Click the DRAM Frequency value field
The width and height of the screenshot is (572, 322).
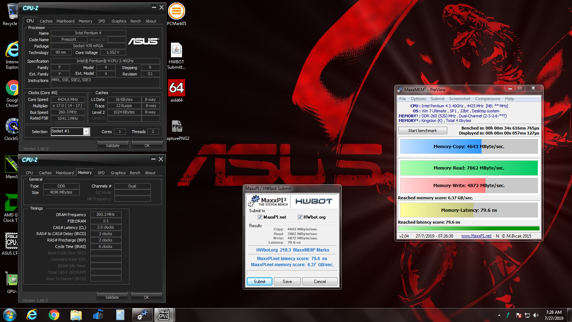coord(105,214)
